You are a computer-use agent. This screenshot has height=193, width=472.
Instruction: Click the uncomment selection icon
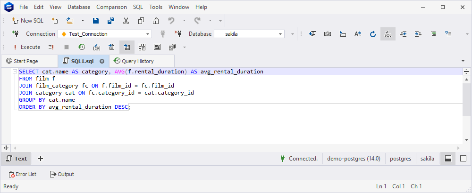click(x=448, y=34)
